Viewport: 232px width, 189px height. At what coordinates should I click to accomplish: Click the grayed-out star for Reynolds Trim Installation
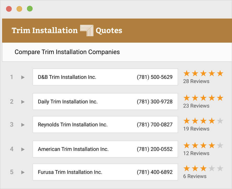220,121
